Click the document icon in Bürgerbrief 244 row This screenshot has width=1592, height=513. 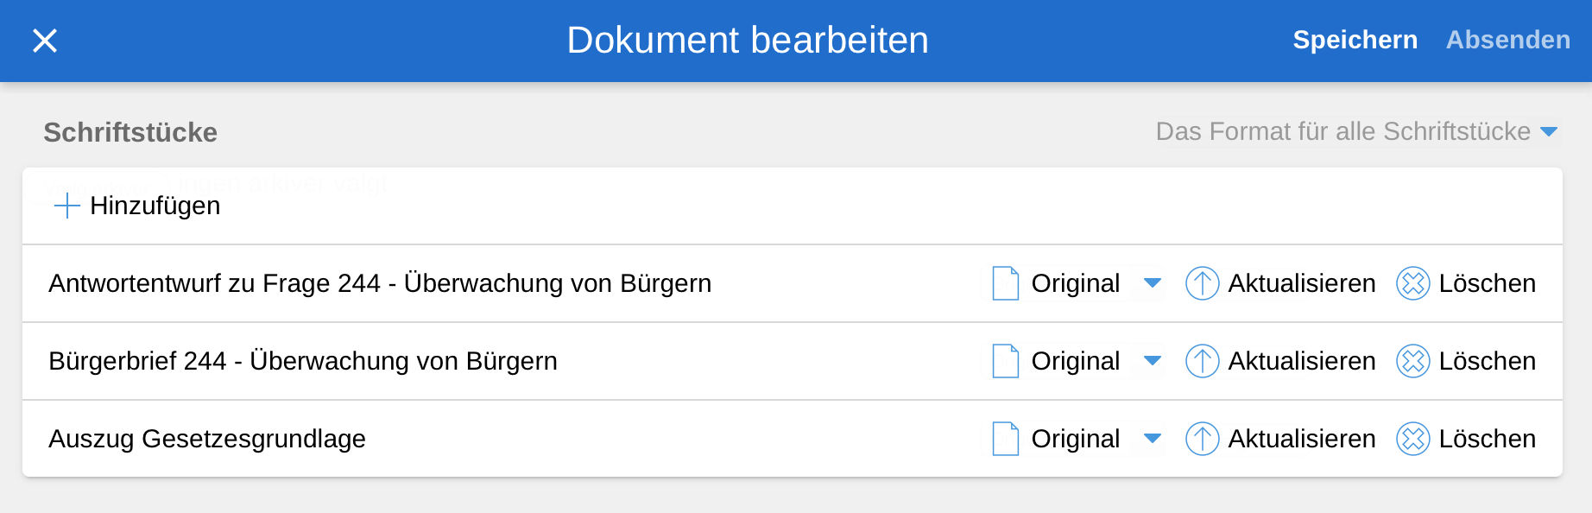pyautogui.click(x=1006, y=361)
